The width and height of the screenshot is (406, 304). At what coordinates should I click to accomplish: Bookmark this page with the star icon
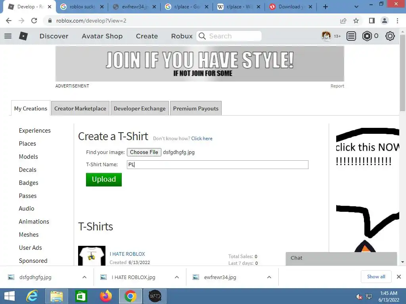(356, 21)
